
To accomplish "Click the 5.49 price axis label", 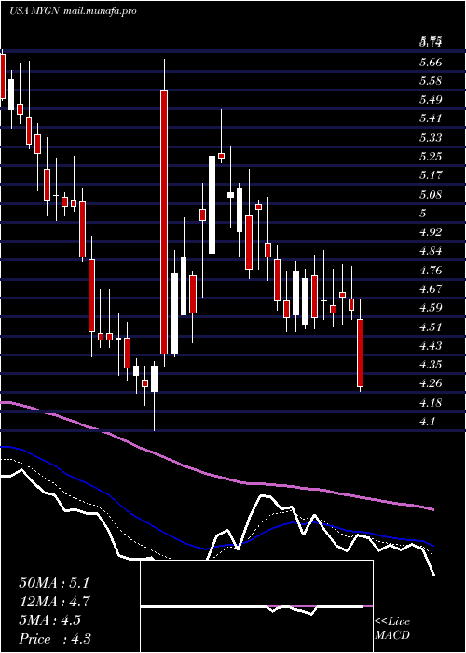I will [x=431, y=100].
